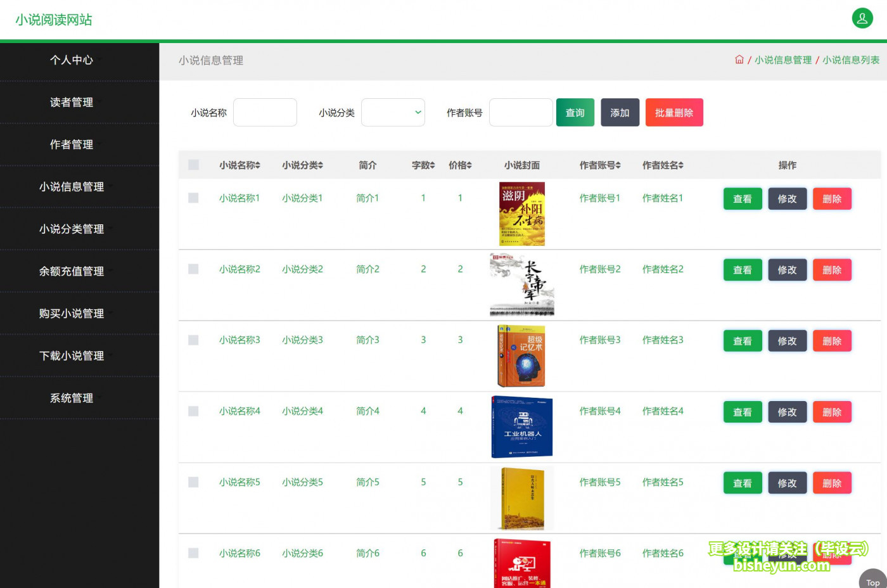Check the row for 小说名称6
The width and height of the screenshot is (887, 588).
coord(194,553)
